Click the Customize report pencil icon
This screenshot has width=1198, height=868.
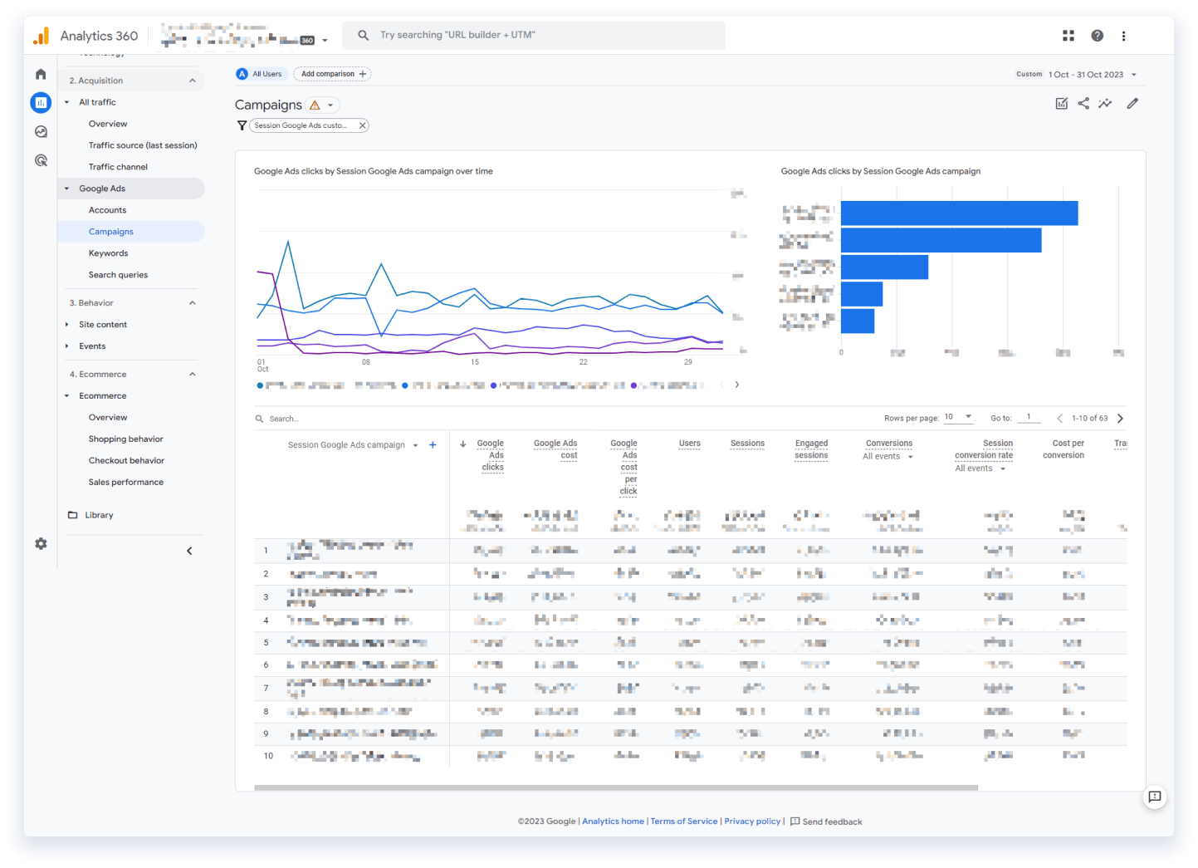point(1132,104)
